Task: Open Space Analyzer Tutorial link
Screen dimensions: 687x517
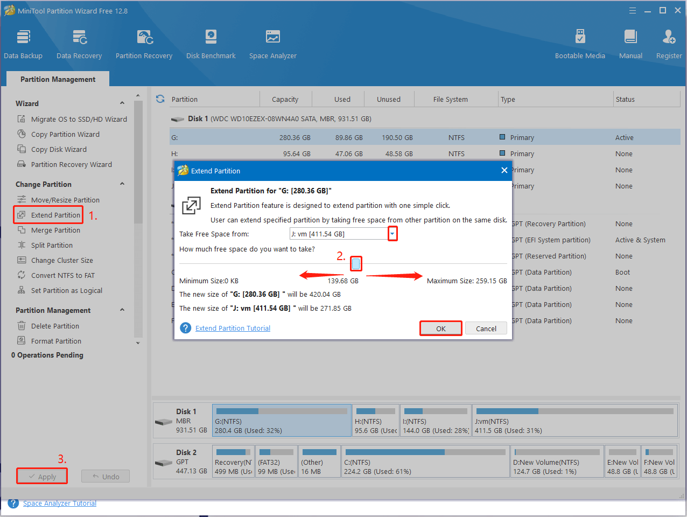Action: (60, 503)
